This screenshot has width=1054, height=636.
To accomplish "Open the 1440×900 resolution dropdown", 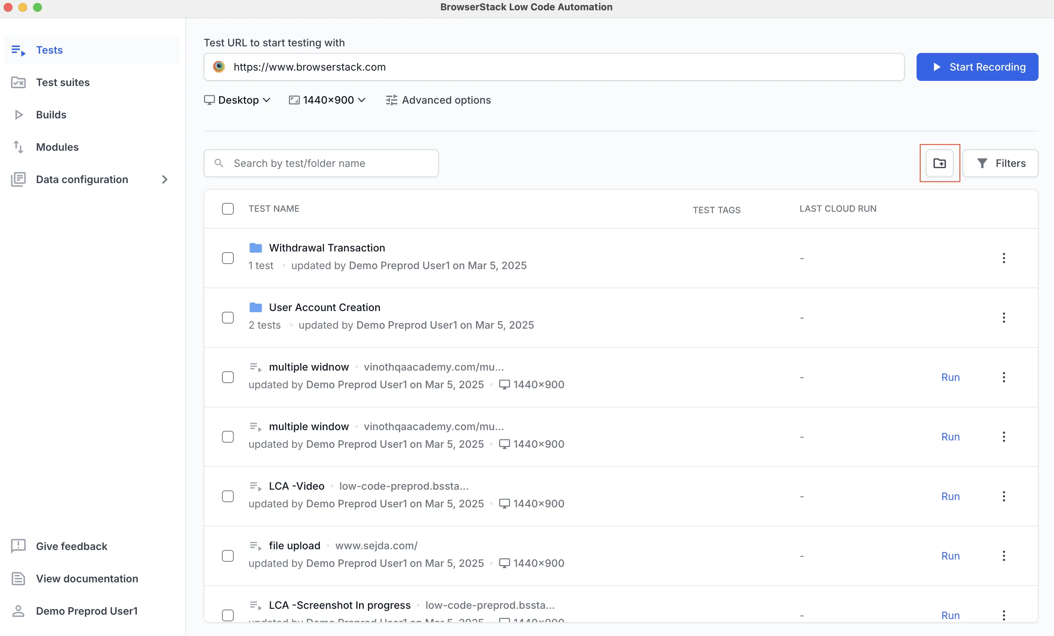I will (x=327, y=100).
